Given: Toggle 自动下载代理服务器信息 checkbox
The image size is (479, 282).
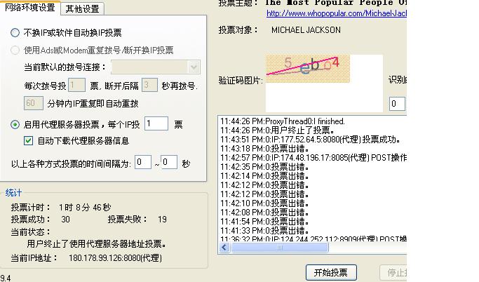Looking at the screenshot, I should coord(29,140).
